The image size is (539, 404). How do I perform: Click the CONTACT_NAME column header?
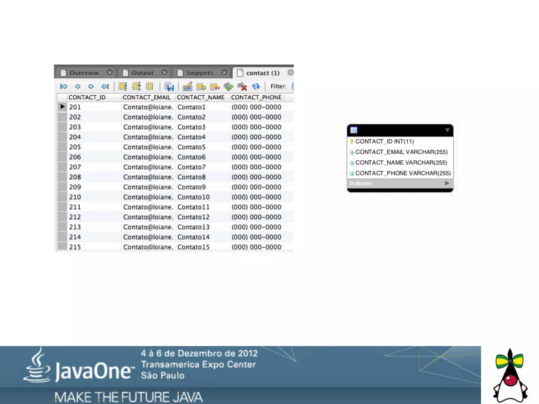point(201,97)
